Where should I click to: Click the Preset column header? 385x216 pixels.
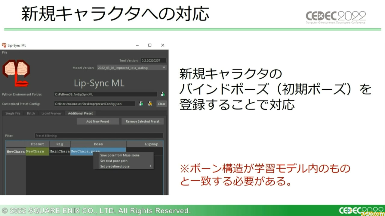click(38, 144)
